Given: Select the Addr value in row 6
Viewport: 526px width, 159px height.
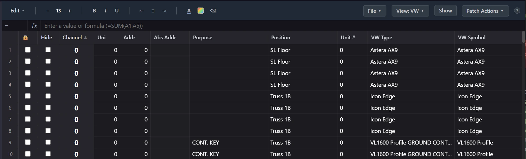Looking at the screenshot, I should coord(135,108).
